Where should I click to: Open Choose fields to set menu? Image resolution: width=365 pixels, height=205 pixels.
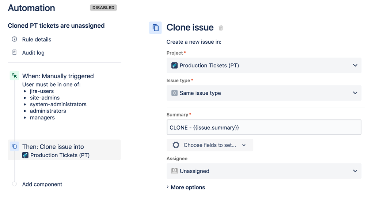210,145
